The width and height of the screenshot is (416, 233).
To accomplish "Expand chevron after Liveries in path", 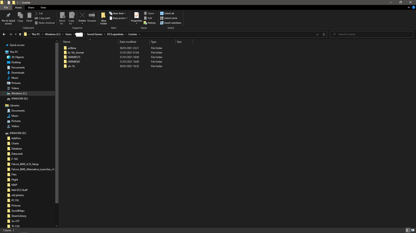I will [139, 34].
